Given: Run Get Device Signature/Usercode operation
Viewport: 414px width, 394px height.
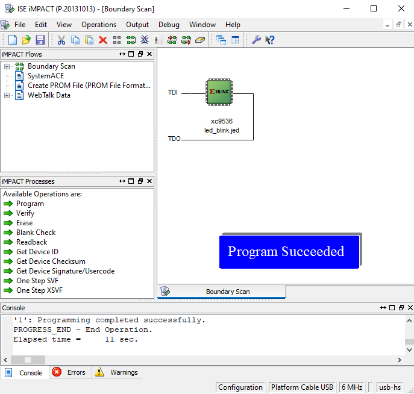Looking at the screenshot, I should (66, 271).
